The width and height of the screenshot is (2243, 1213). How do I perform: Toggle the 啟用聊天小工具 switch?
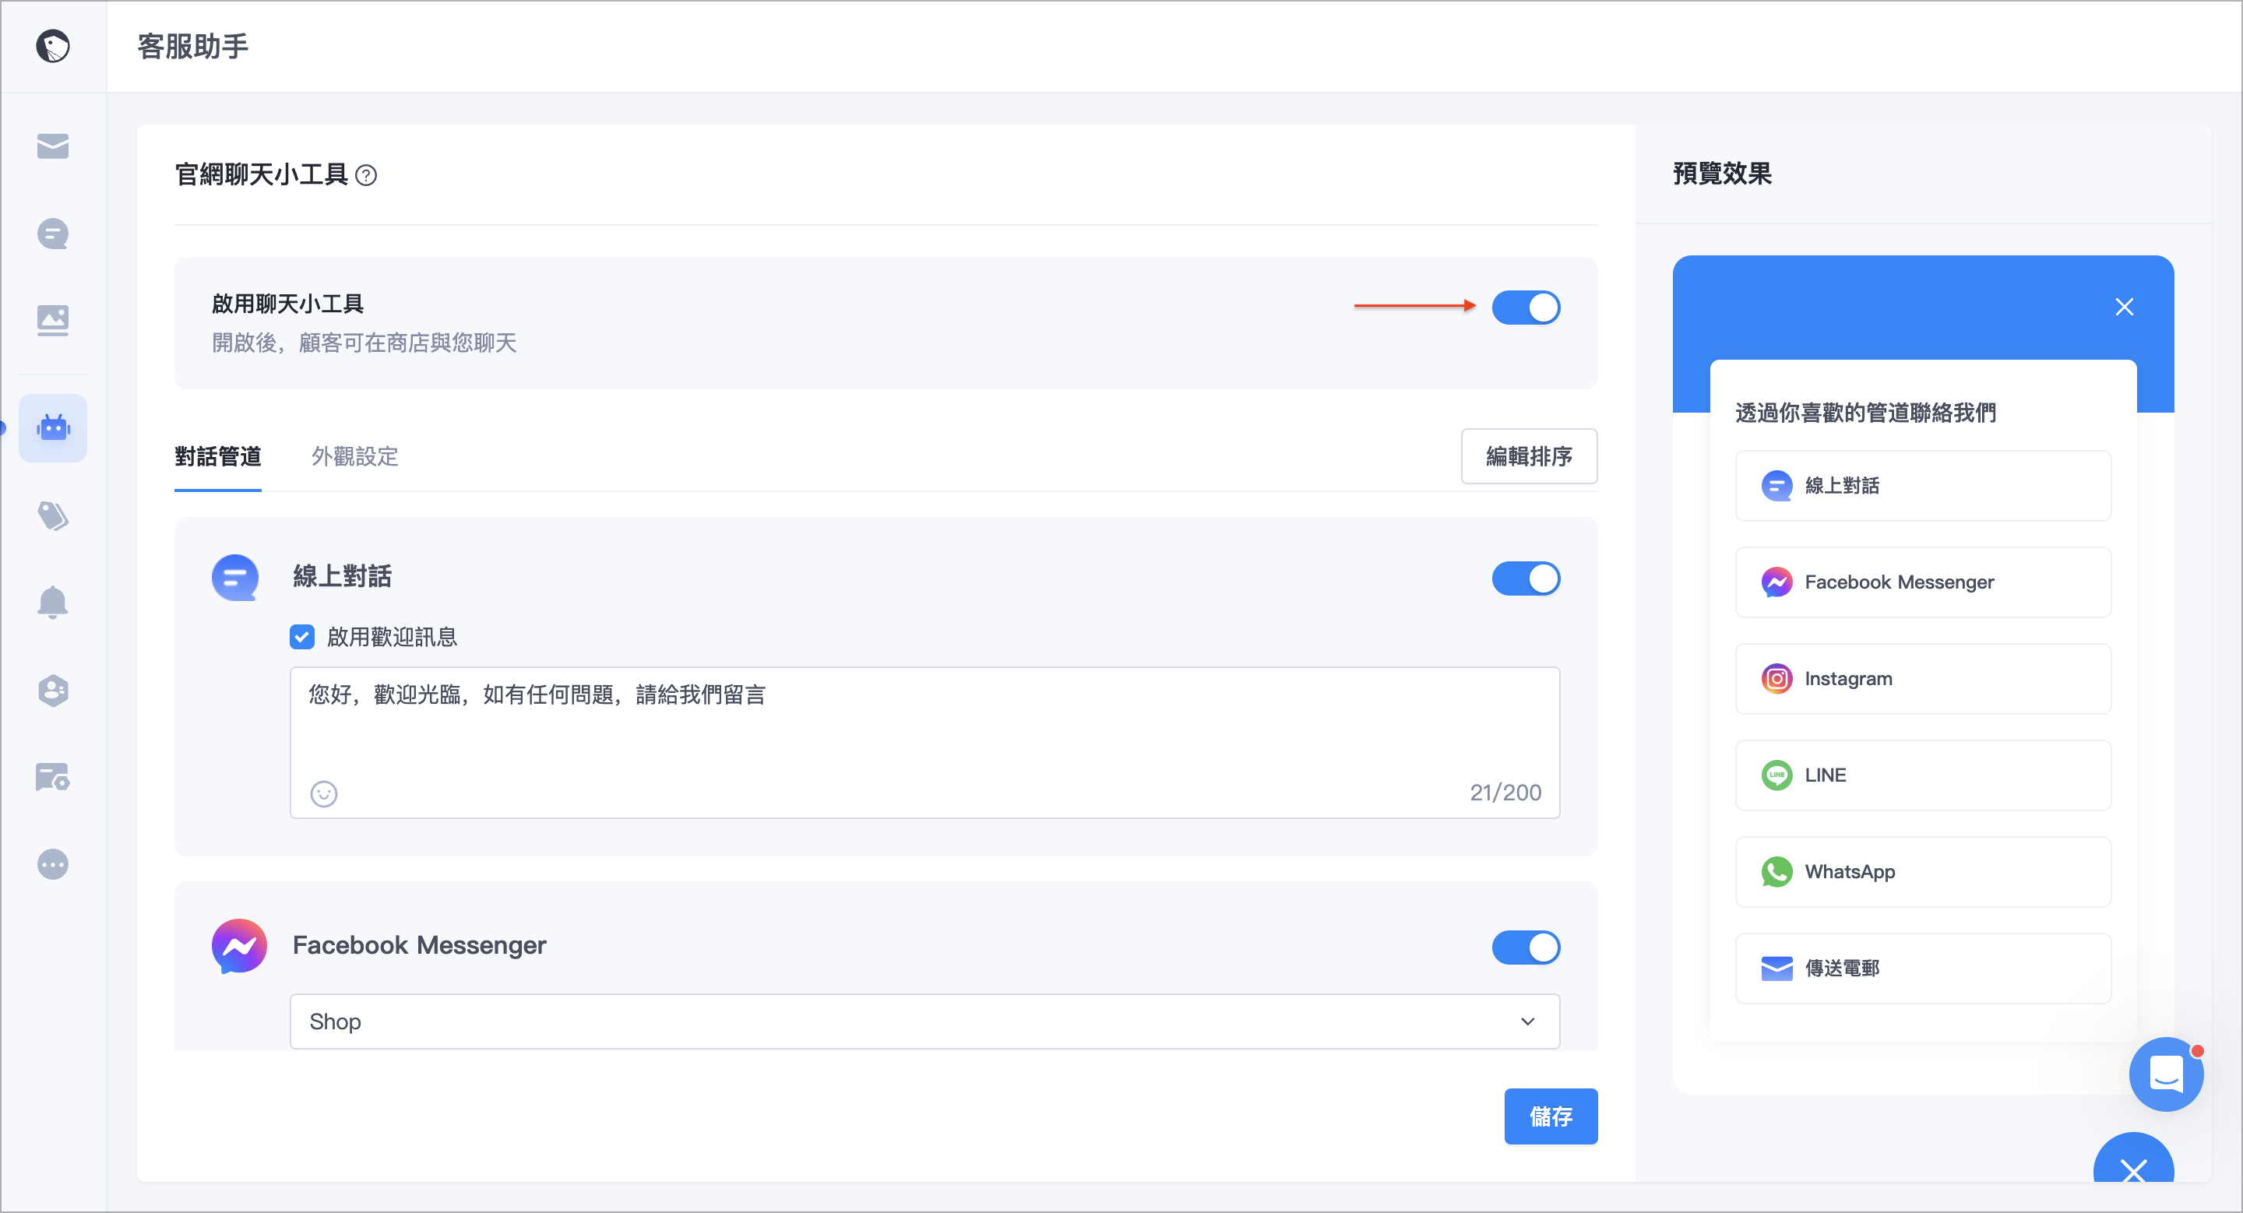(1526, 308)
